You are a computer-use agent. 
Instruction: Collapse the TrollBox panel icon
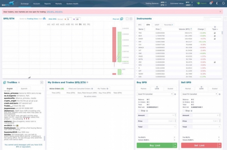point(42,83)
